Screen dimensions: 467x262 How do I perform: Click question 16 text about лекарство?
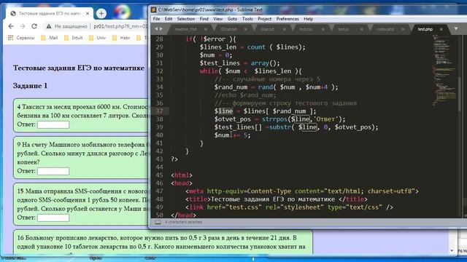(x=161, y=242)
